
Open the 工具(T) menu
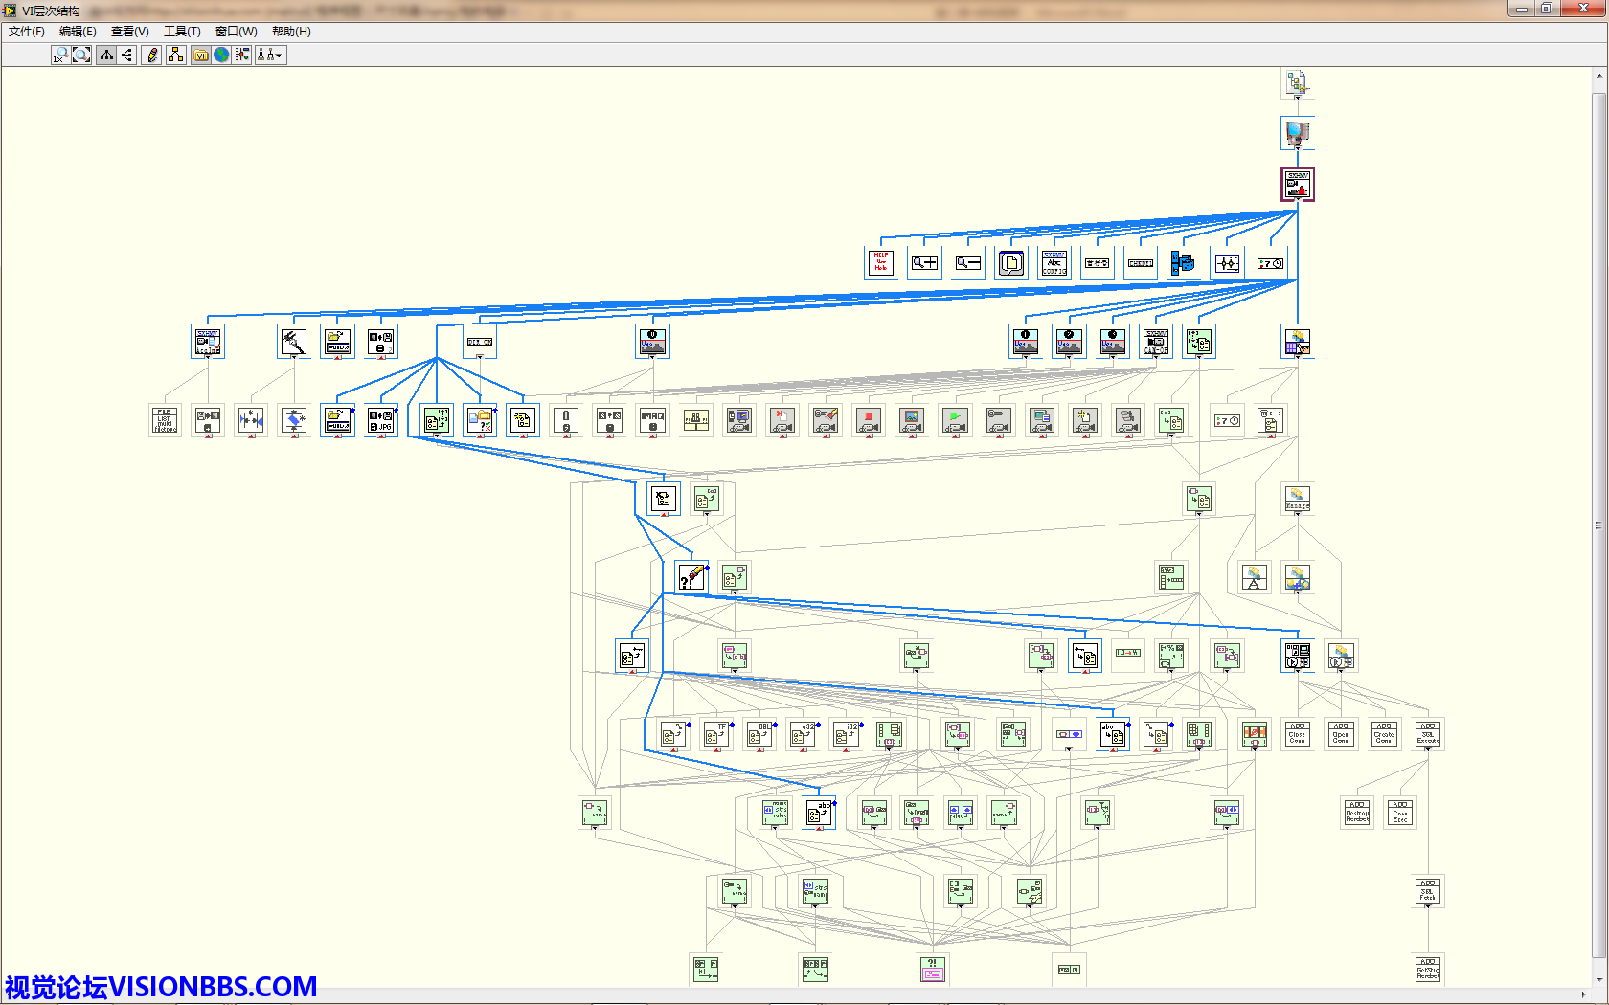pyautogui.click(x=182, y=32)
